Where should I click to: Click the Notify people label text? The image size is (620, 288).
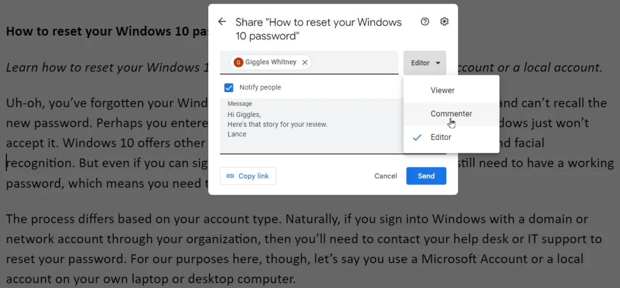tap(260, 88)
